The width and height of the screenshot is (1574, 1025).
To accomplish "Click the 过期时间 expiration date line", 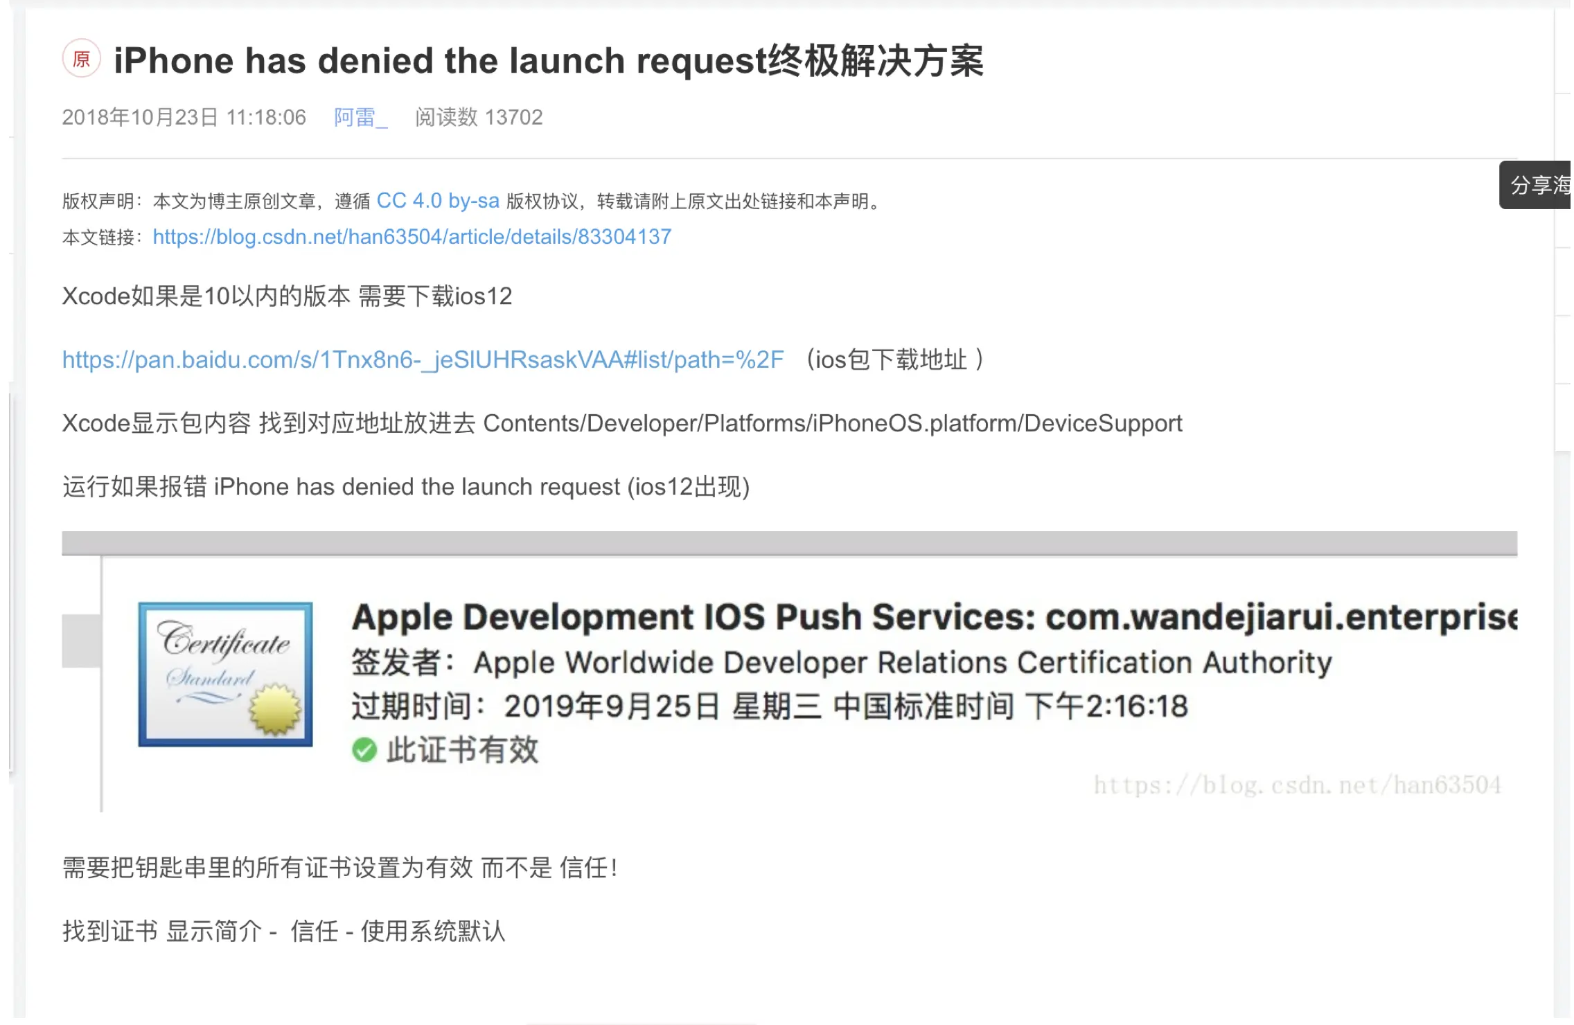I will click(769, 706).
